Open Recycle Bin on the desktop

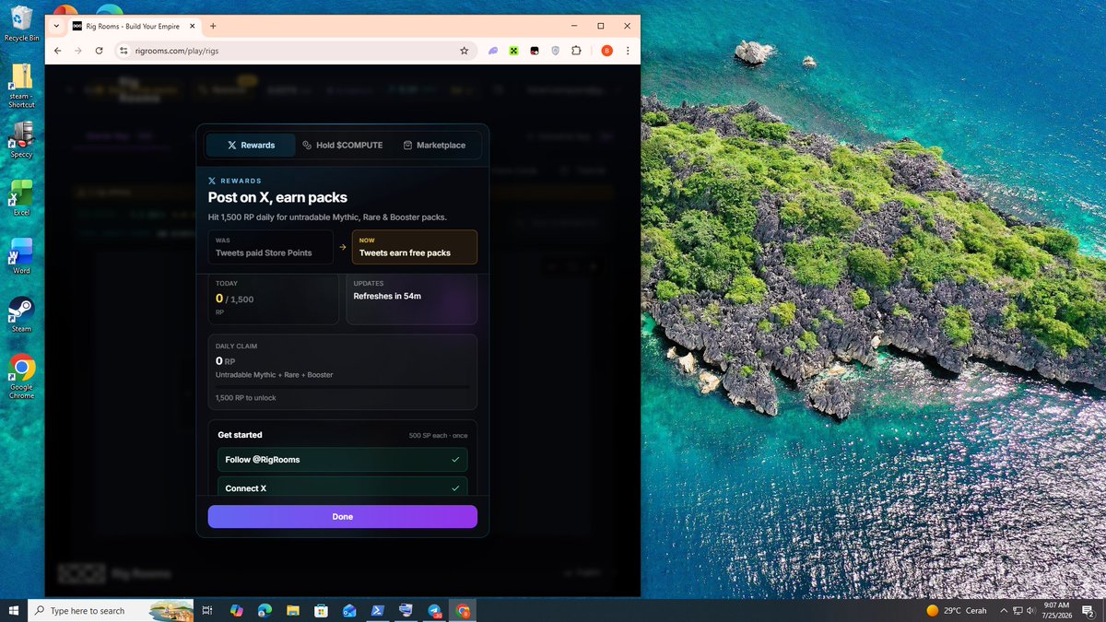21,24
